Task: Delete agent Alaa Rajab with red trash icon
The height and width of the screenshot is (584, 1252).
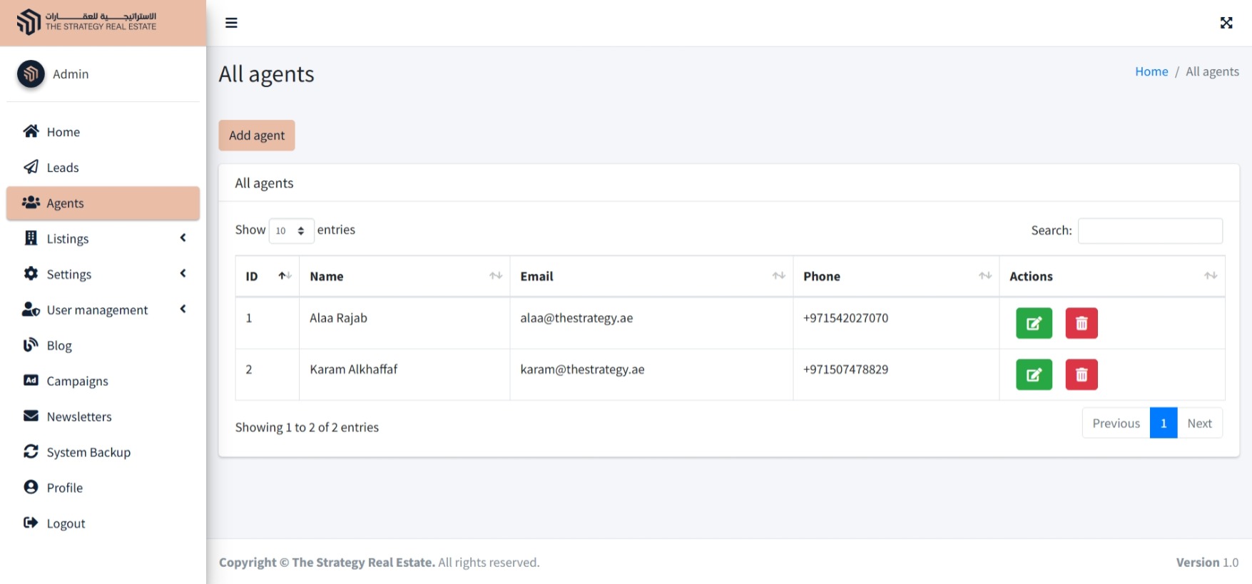Action: pos(1081,324)
